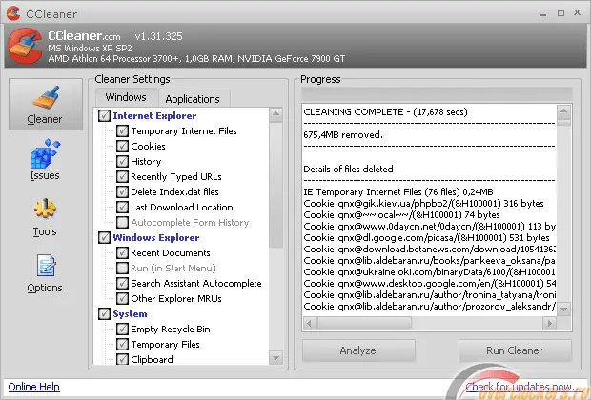The height and width of the screenshot is (400, 591).
Task: Click the Windows Explorer group label
Action: 156,238
